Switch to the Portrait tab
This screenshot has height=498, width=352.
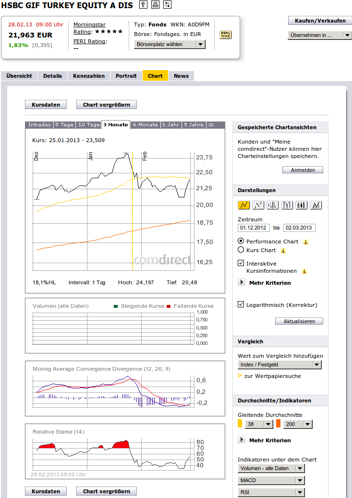click(126, 76)
